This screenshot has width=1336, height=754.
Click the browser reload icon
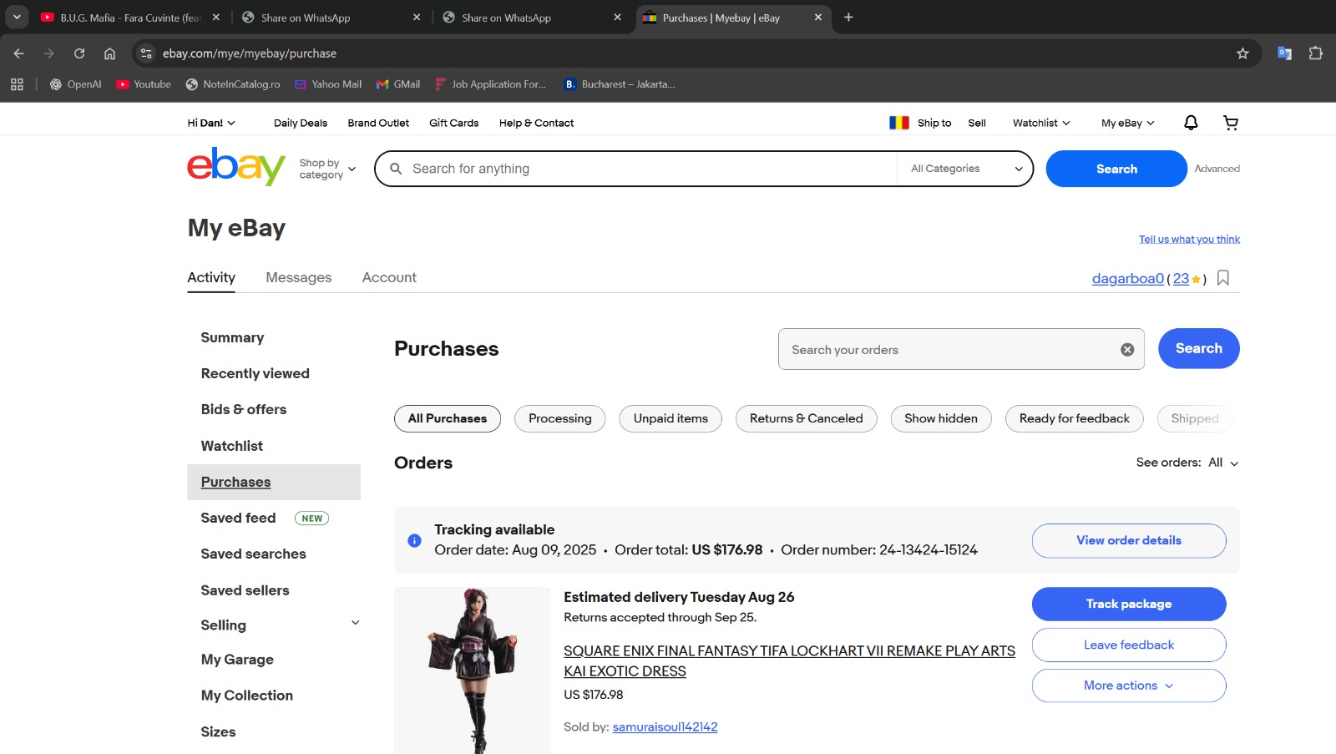[x=79, y=53]
